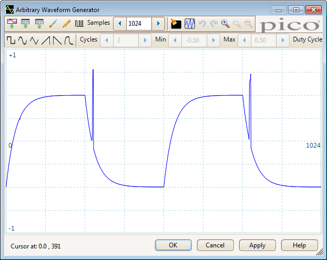Click the import from channel icon
327x260 pixels.
pos(12,24)
